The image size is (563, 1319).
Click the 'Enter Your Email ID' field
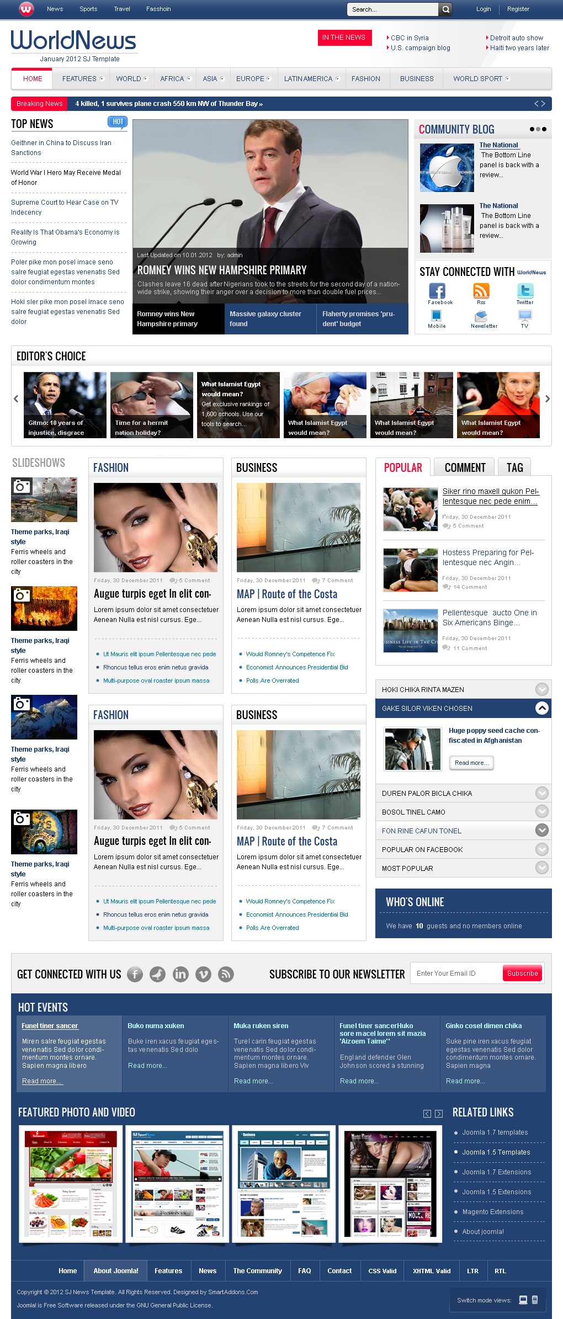456,973
